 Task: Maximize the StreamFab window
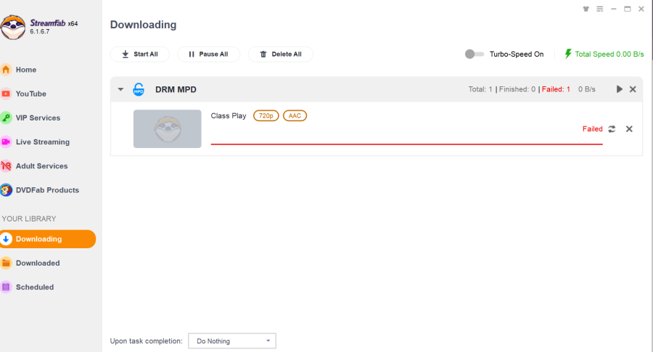[x=627, y=9]
